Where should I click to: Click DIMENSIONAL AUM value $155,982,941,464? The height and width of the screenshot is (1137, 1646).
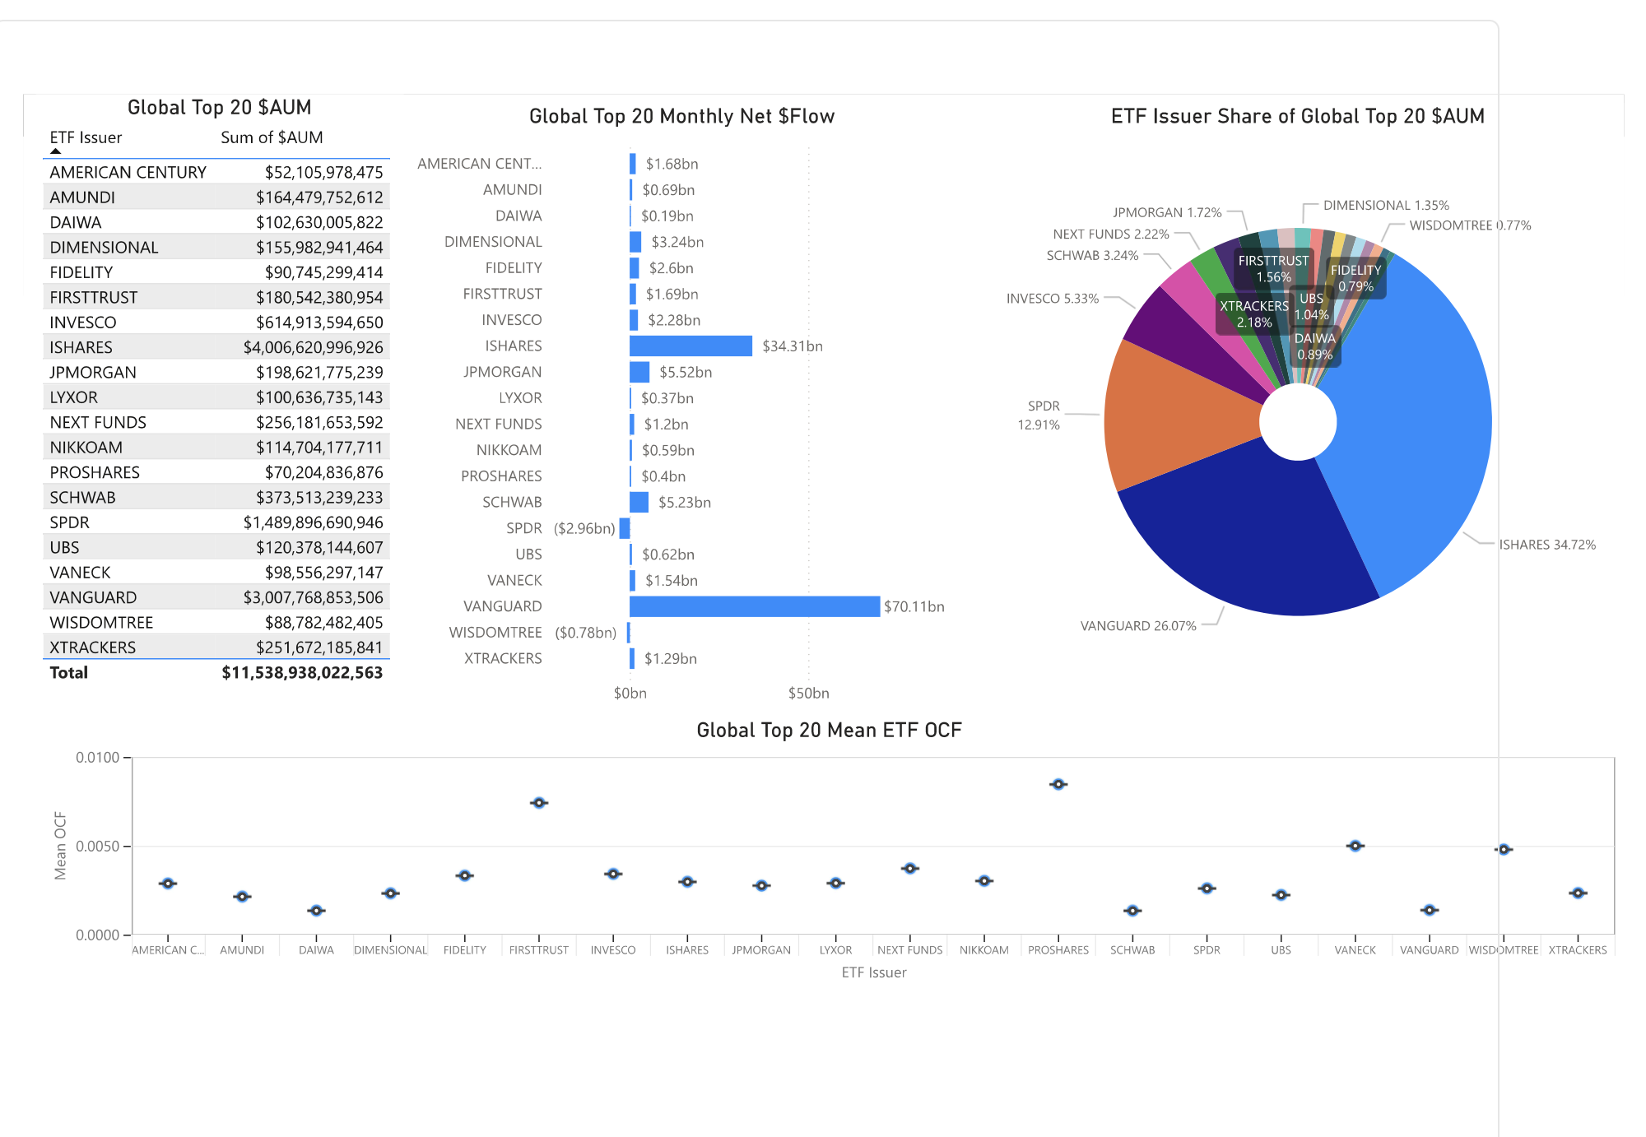[x=319, y=248]
